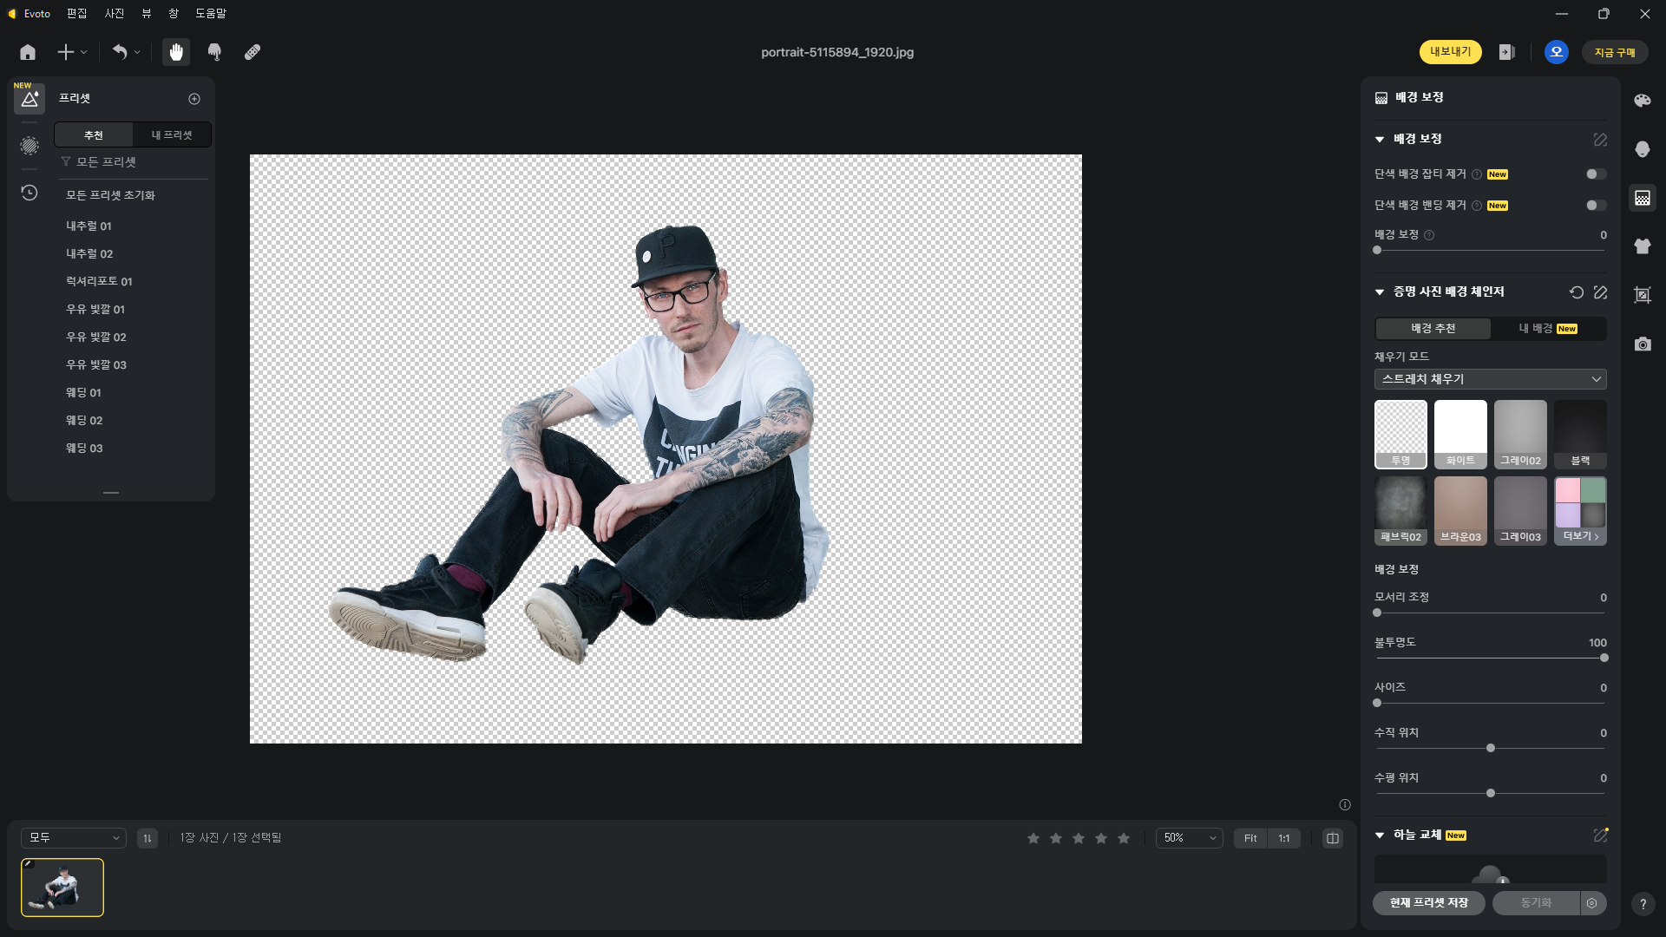The width and height of the screenshot is (1666, 937).
Task: Select the portrait thumbnail in filmstrip
Action: pos(62,888)
